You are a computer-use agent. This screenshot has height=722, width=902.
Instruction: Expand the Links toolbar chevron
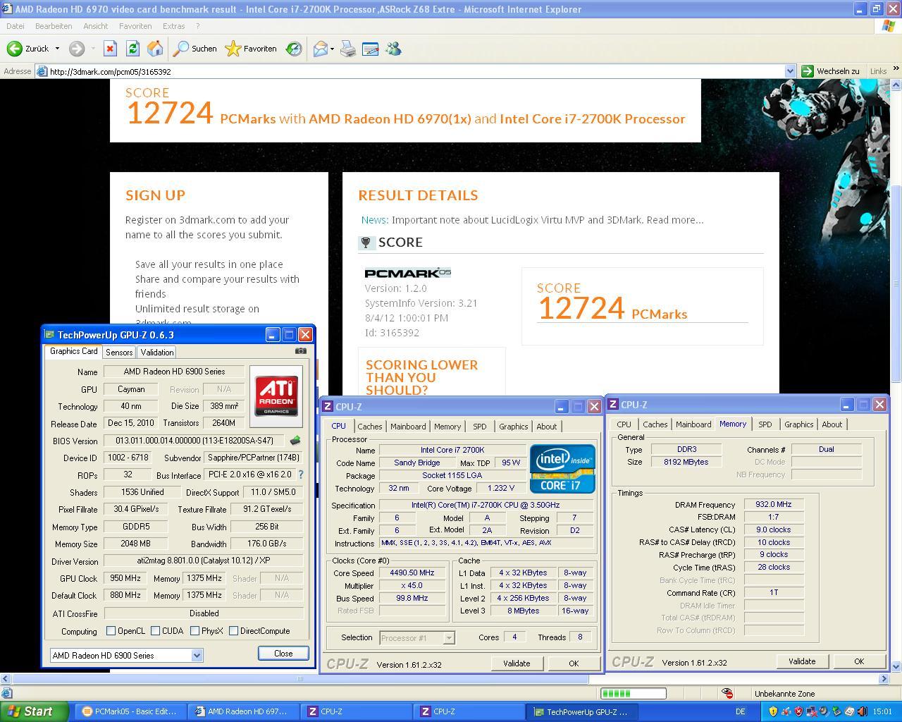tap(896, 69)
